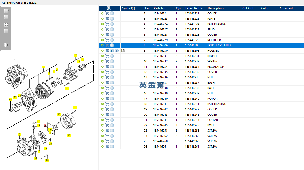Select callout 17 on the rotor diagram
The height and width of the screenshot is (170, 304).
(75, 55)
